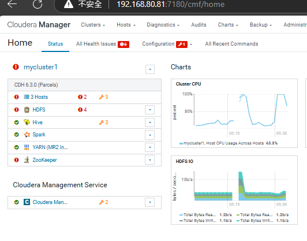Open the HDFS IO chart title

[185, 161]
